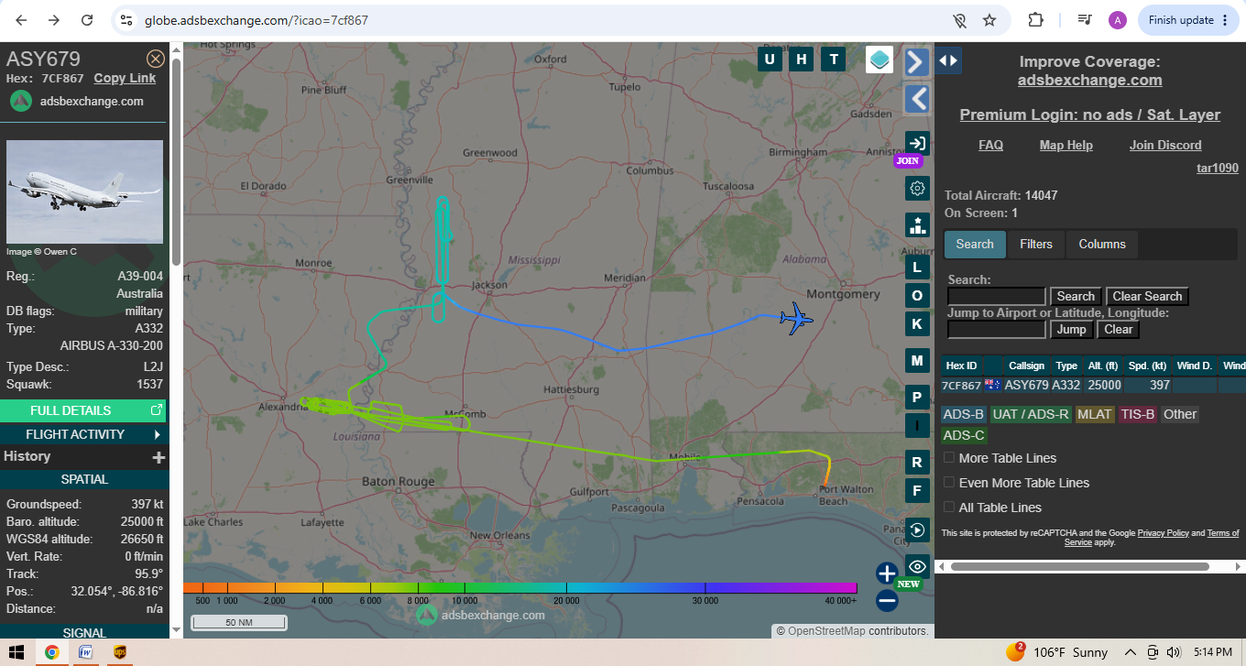Image resolution: width=1246 pixels, height=666 pixels.
Task: Click the eye visibility icon on map
Action: click(x=917, y=567)
